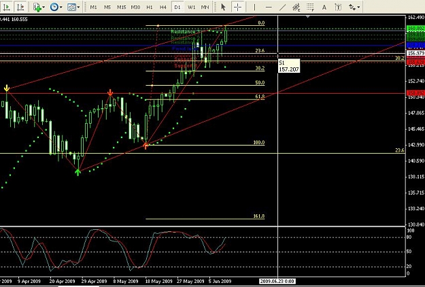
Task: Select the Fibonacci 0.0 level label
Action: click(x=261, y=23)
